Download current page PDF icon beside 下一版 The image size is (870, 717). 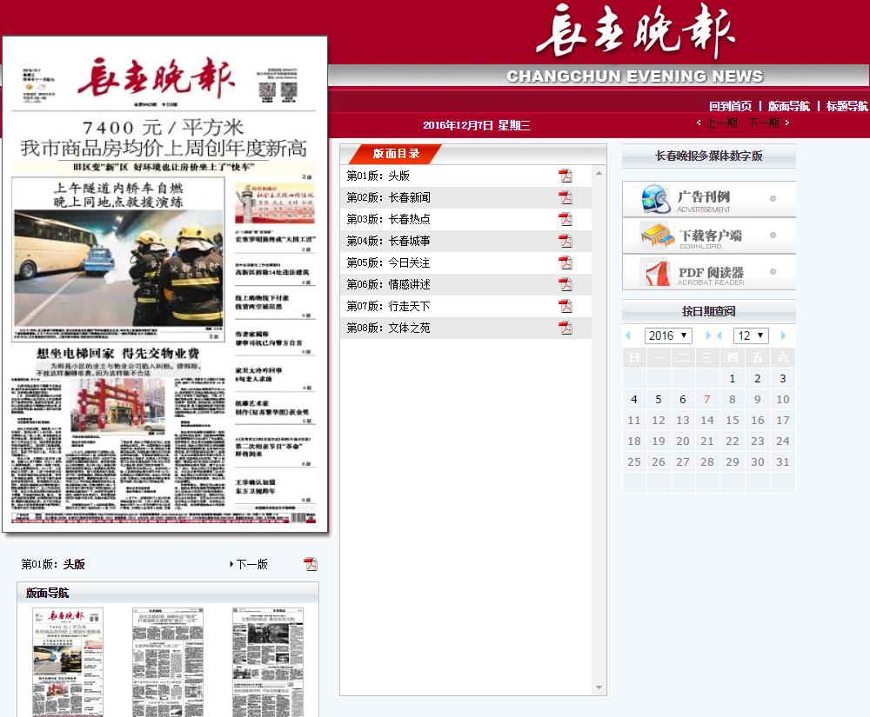pyautogui.click(x=311, y=564)
